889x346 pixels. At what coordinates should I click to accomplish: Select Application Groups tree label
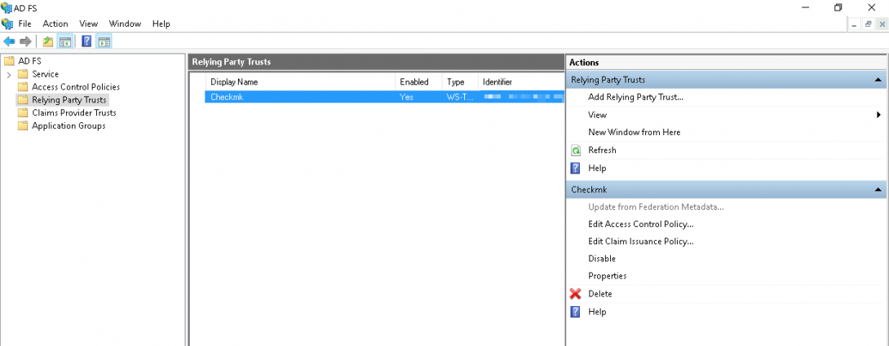pos(69,125)
